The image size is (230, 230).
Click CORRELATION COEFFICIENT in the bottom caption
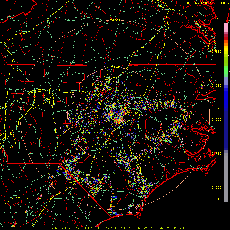click(x=75, y=228)
